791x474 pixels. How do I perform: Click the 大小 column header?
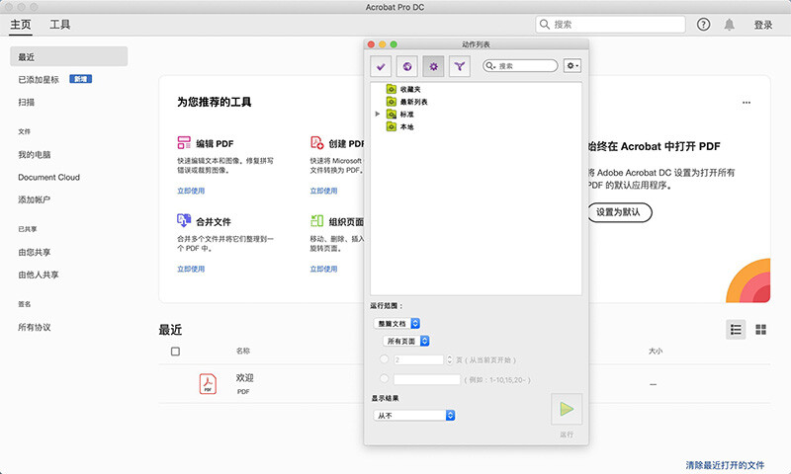(x=656, y=351)
